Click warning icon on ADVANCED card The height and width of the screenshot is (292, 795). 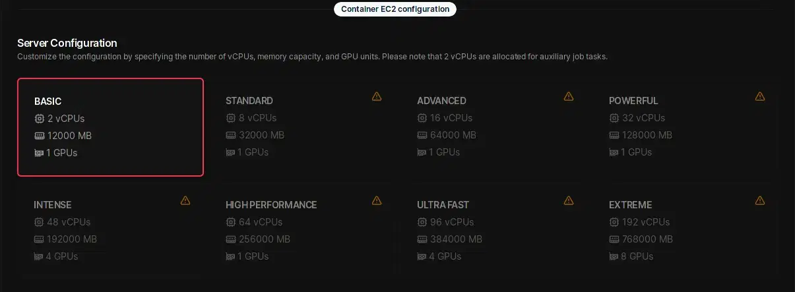tap(568, 96)
